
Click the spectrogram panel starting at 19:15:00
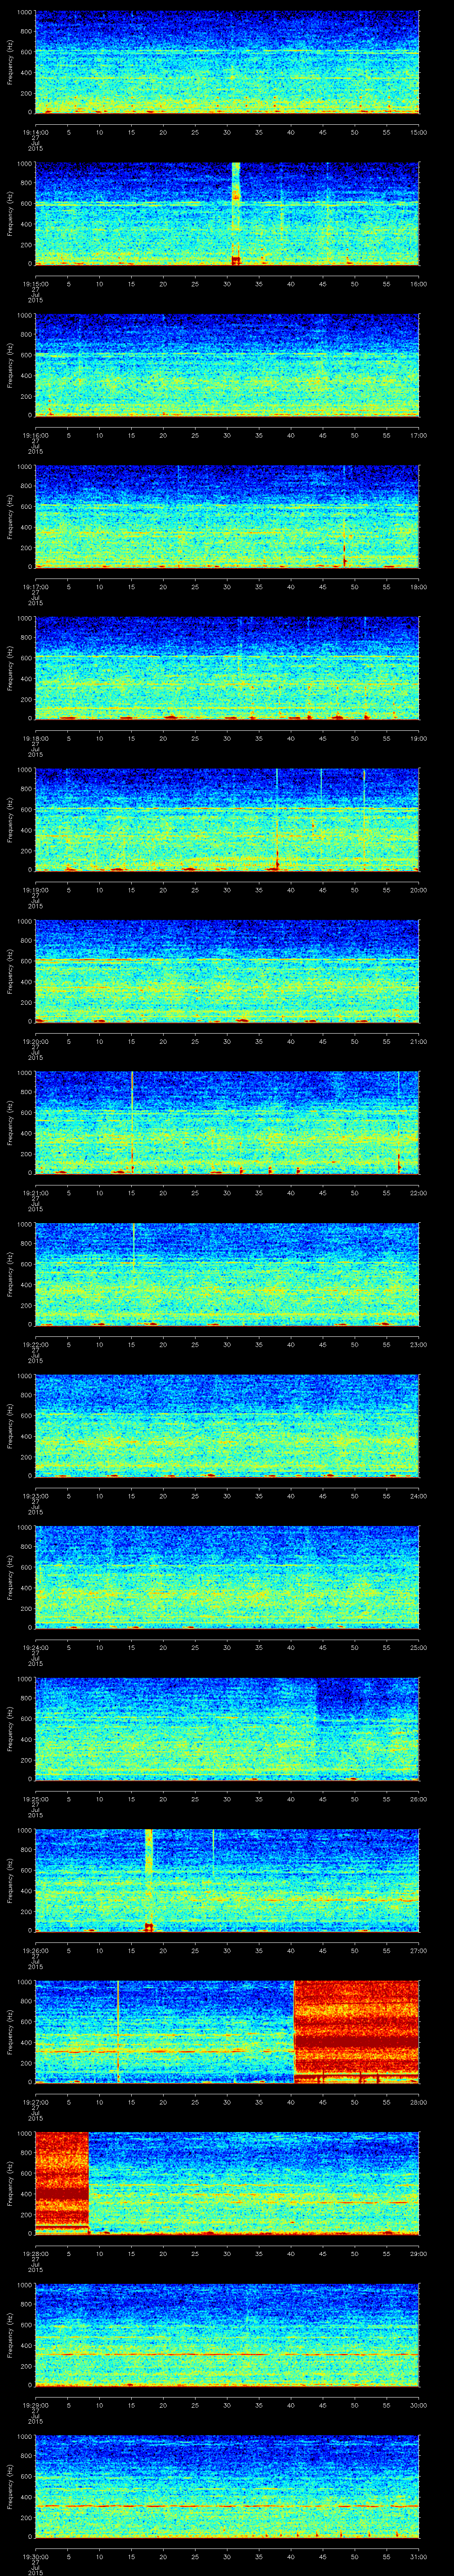tap(227, 213)
